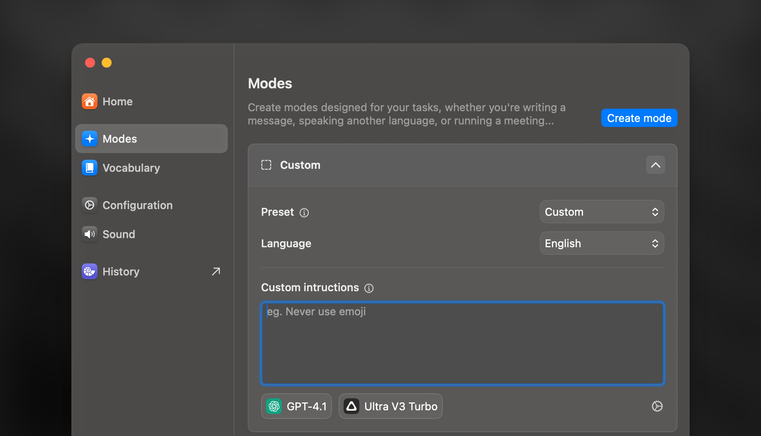Collapse the Custom mode panel chevron
The width and height of the screenshot is (761, 436).
click(655, 165)
